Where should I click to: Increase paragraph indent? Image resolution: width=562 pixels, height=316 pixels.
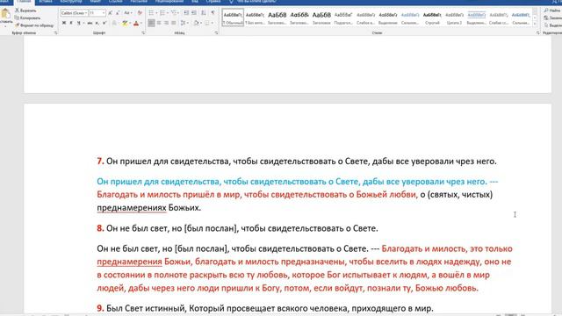193,13
